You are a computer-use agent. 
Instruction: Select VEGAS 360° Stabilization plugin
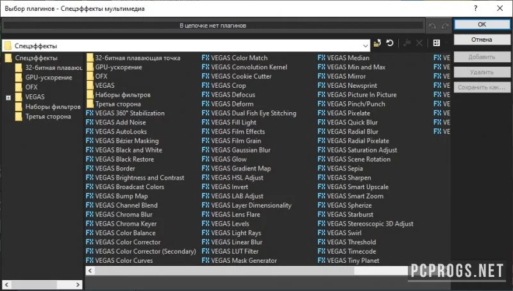125,113
